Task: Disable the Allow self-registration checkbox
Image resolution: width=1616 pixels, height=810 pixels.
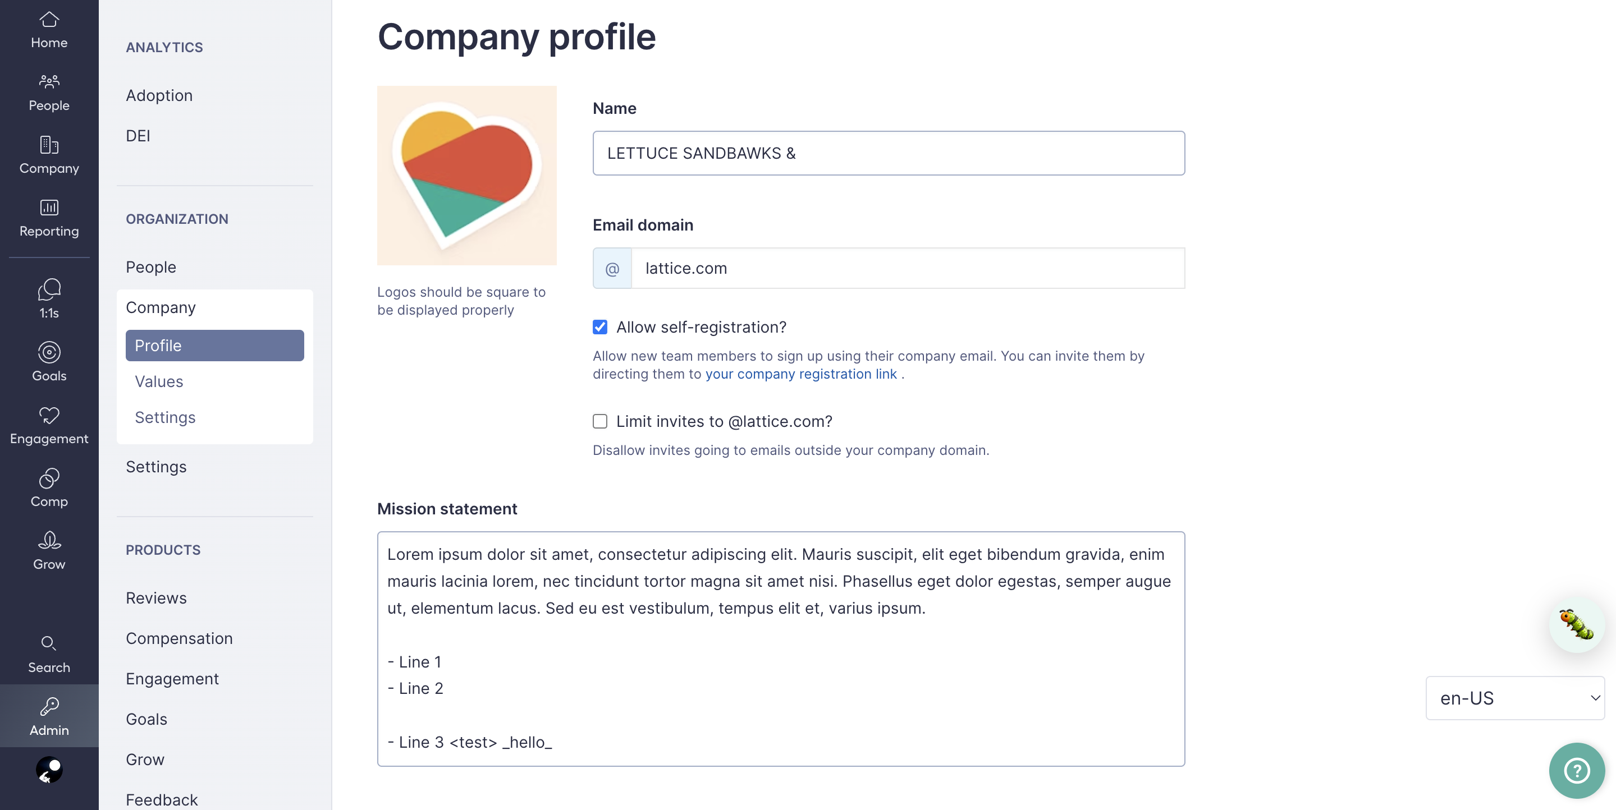Action: tap(599, 326)
